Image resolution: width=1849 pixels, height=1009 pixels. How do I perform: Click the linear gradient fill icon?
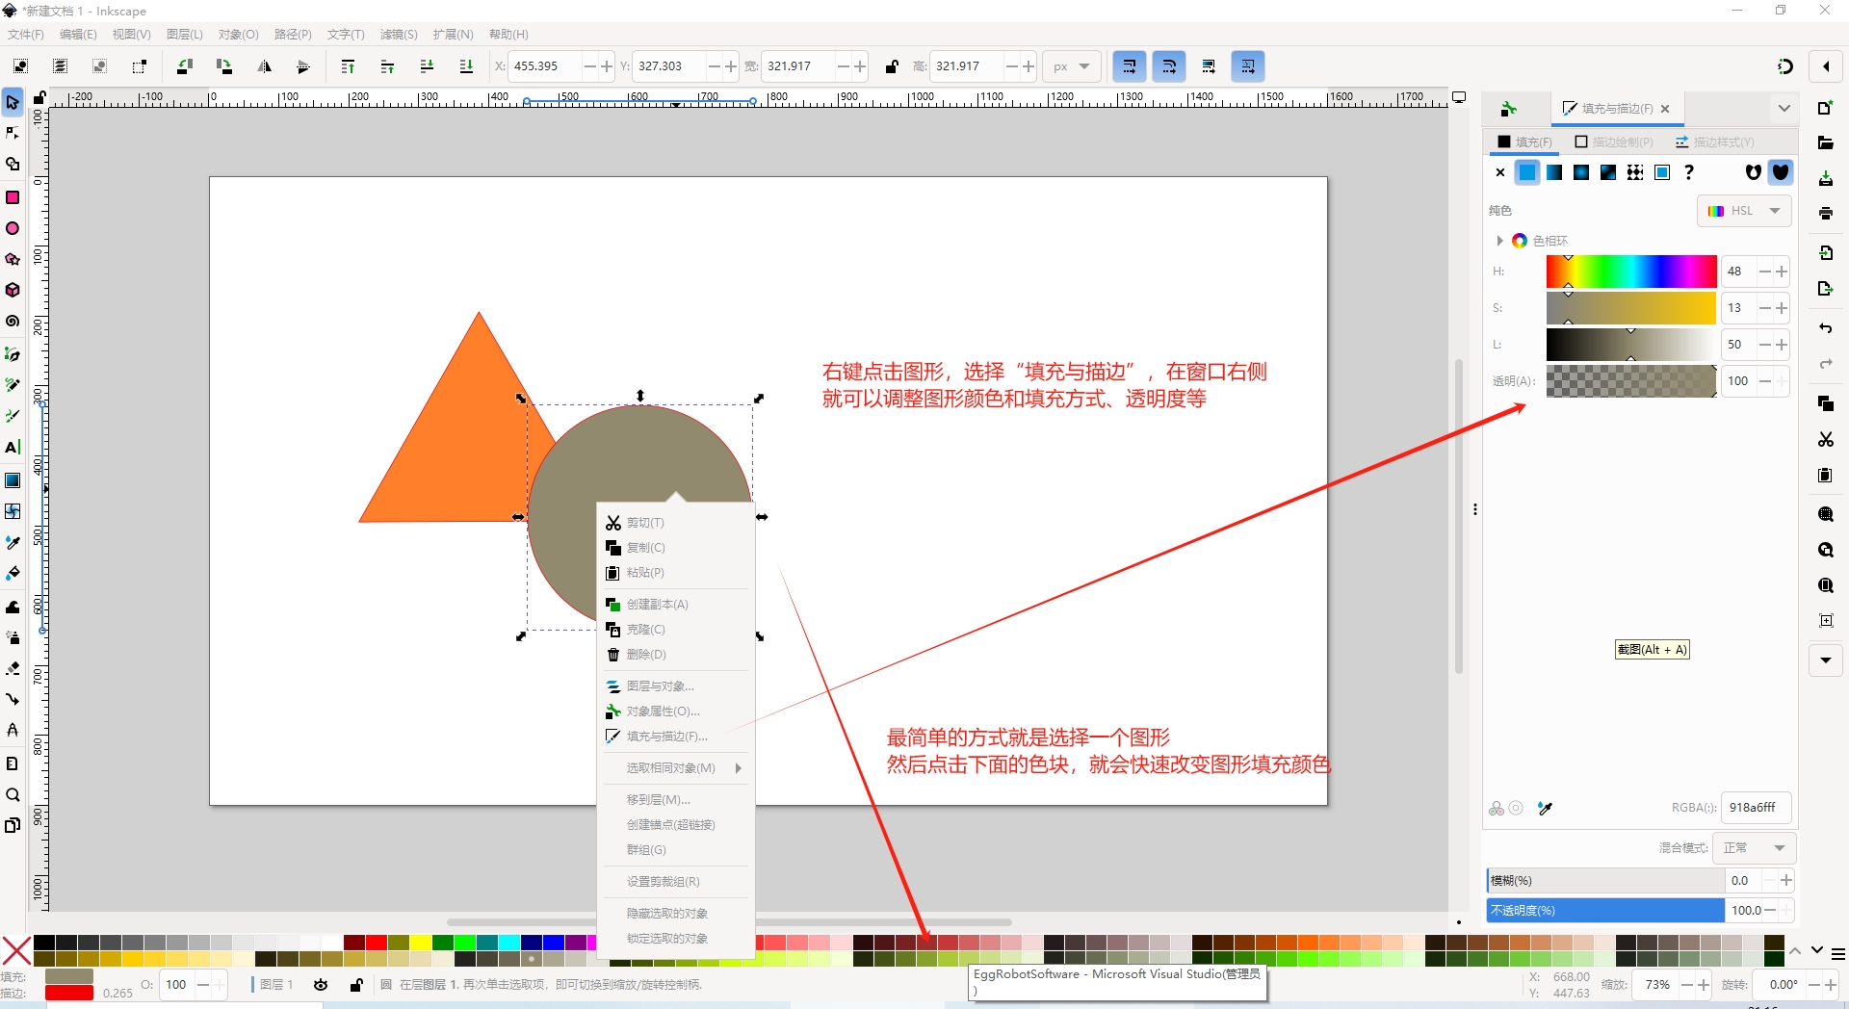[1554, 172]
